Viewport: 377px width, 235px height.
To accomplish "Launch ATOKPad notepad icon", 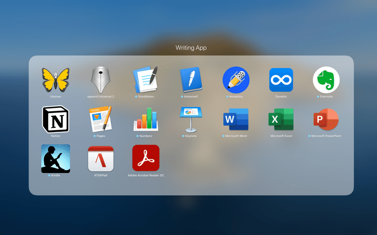I will (x=100, y=158).
